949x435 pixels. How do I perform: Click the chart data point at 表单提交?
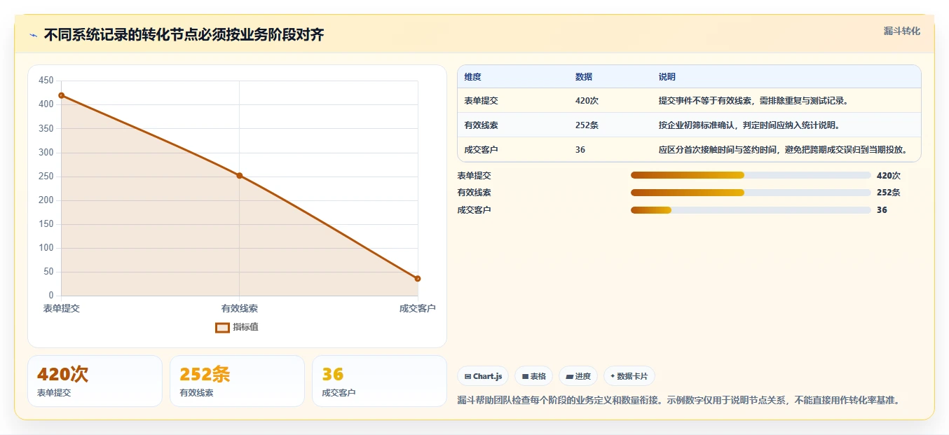[x=62, y=95]
